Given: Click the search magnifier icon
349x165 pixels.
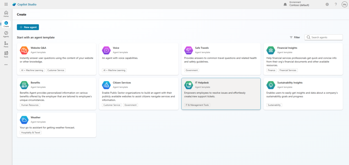Looking at the screenshot, I should tap(308, 37).
